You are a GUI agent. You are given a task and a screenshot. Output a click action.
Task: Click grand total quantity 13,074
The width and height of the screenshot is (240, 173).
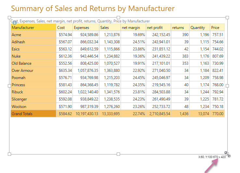click(x=204, y=114)
